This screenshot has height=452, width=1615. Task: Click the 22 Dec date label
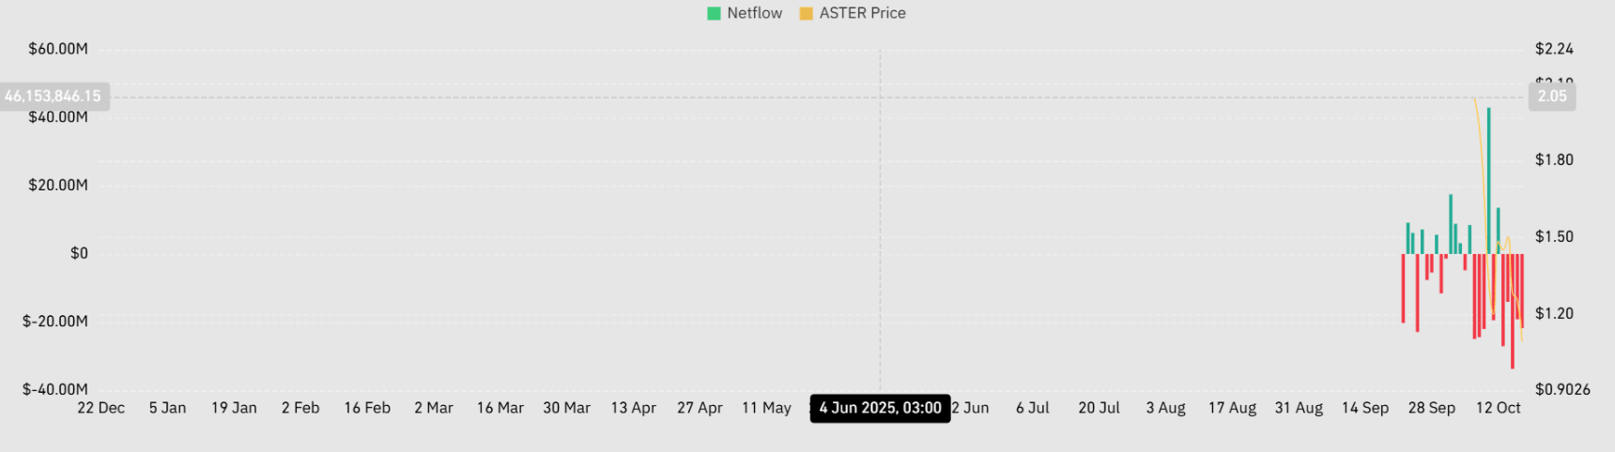[x=100, y=408]
